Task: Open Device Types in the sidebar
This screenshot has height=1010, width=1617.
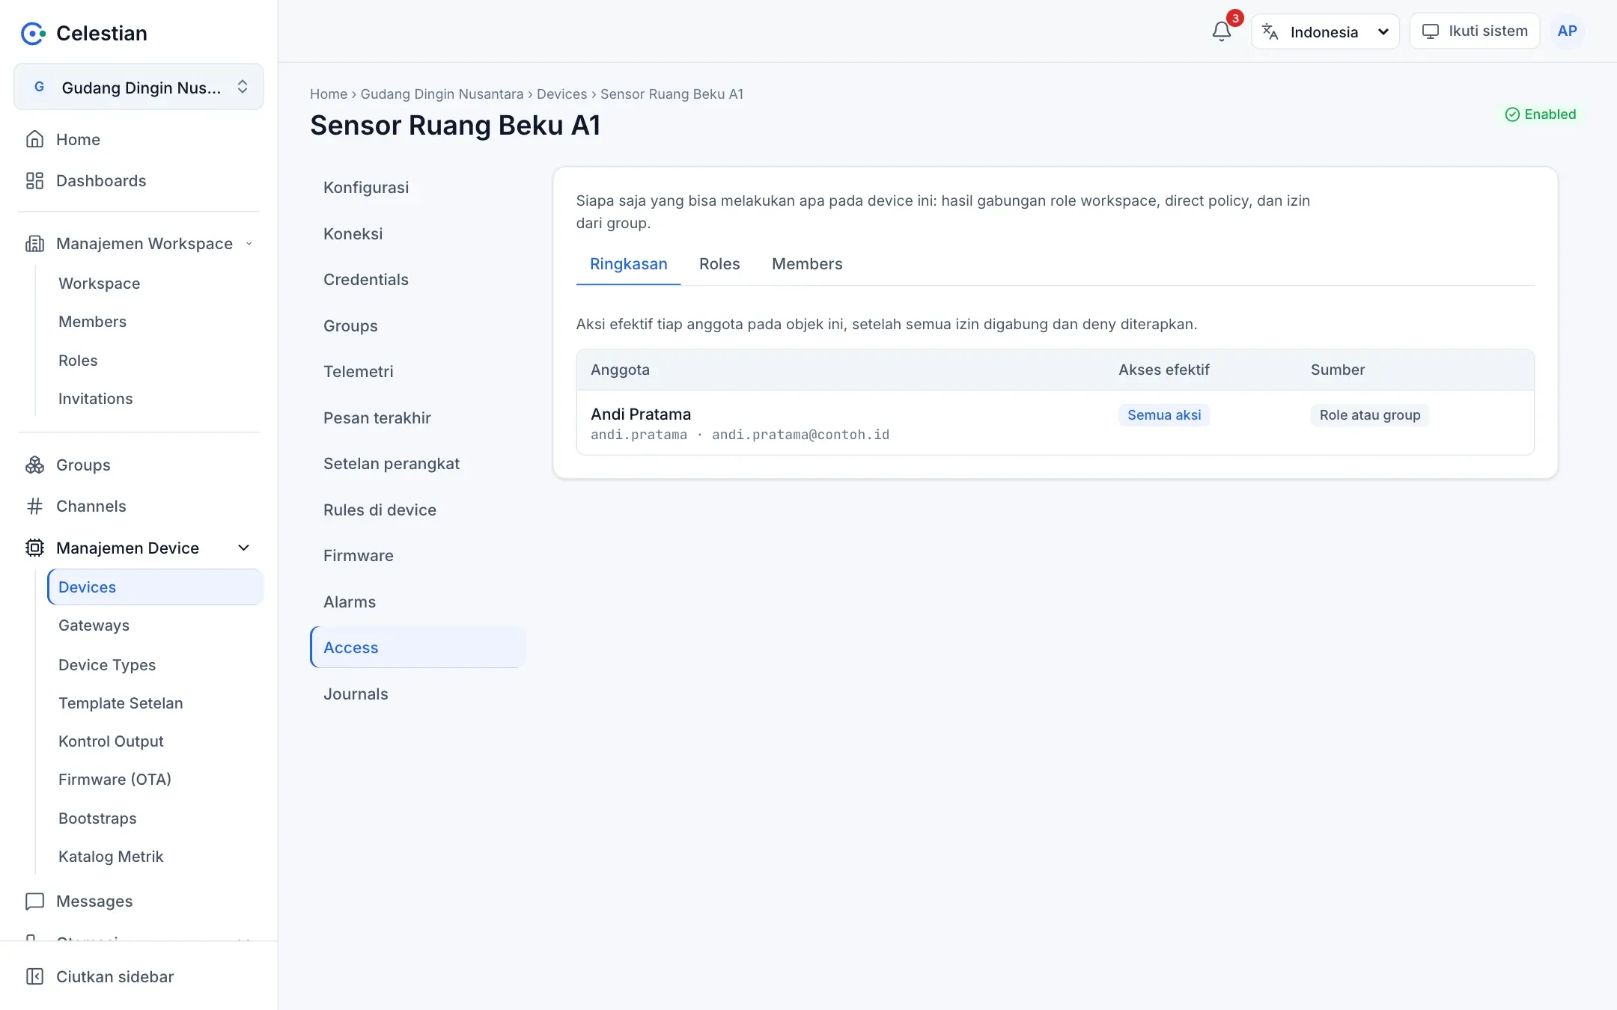Action: 155,664
